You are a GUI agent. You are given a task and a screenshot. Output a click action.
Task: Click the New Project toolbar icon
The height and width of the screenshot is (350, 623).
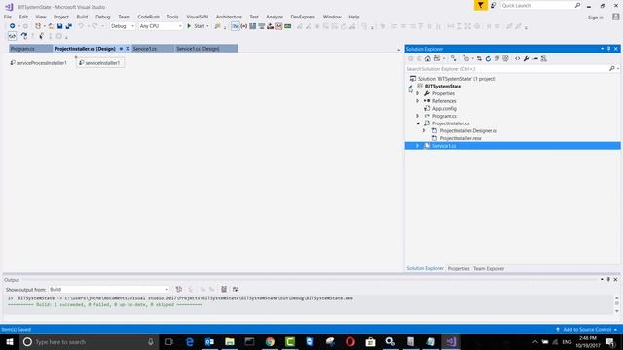click(x=38, y=26)
